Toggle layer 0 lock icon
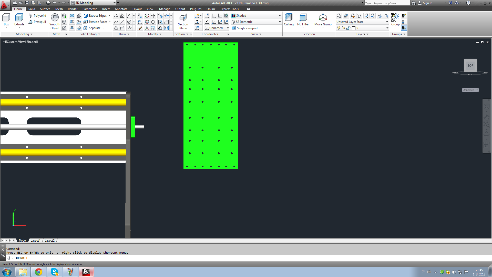492x277 pixels. tap(348, 28)
